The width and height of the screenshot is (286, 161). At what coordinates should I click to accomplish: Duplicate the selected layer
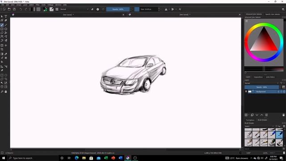point(252,115)
